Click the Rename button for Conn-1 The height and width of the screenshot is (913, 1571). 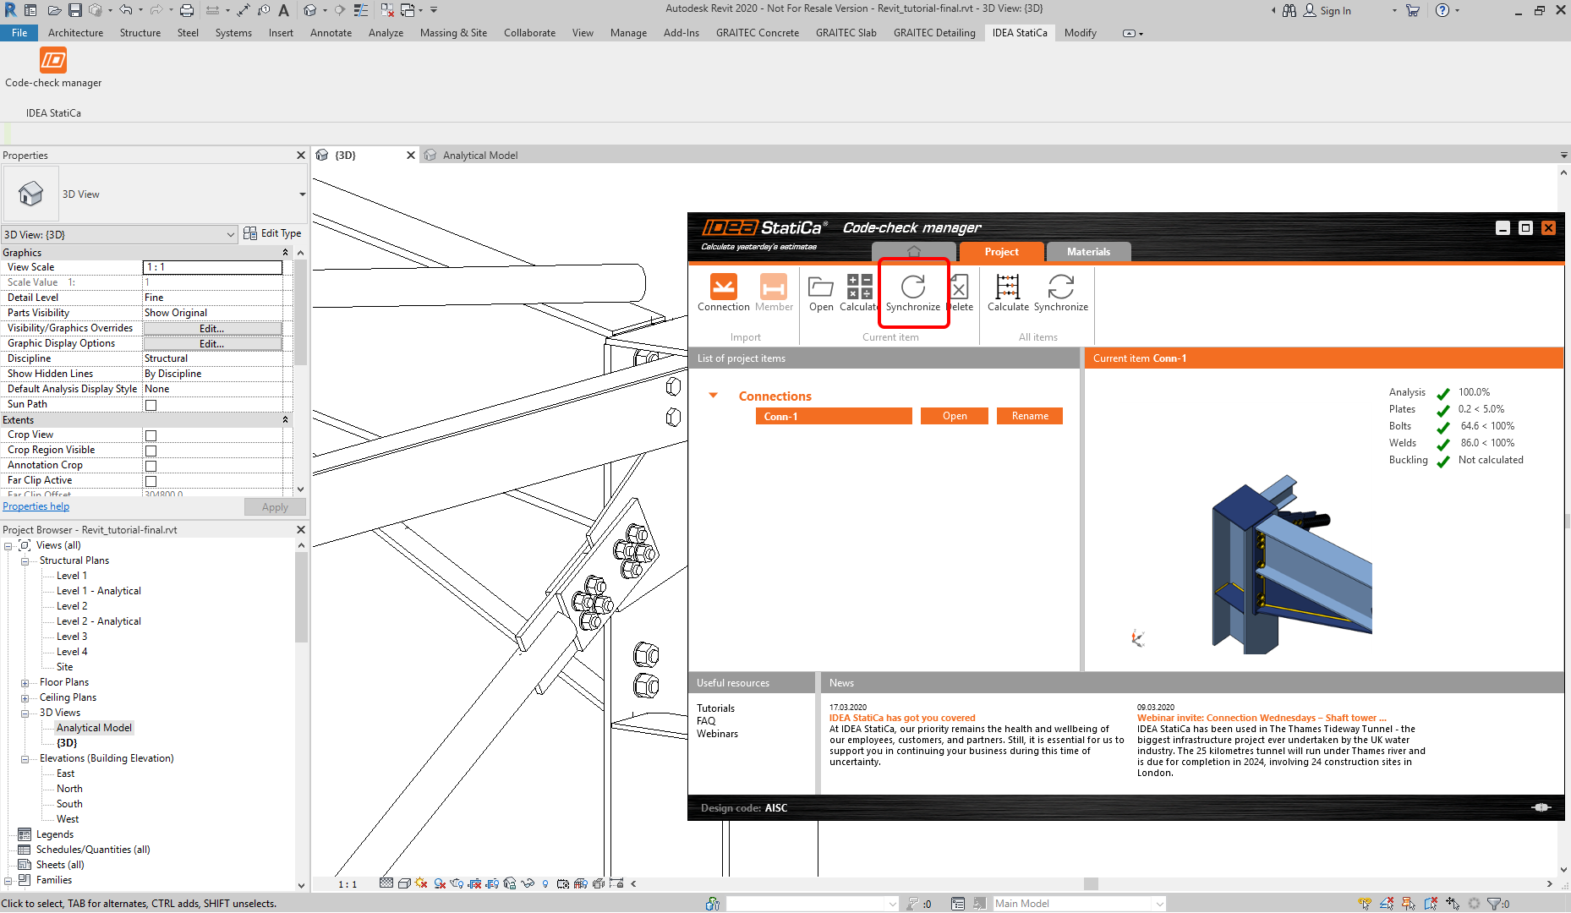tap(1029, 416)
